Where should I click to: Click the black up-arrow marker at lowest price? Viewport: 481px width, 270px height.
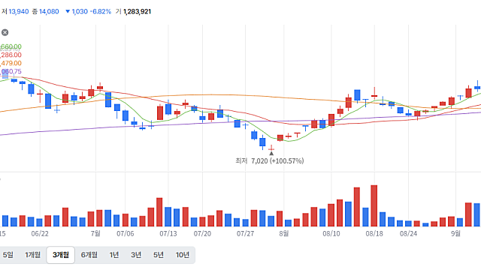click(x=271, y=153)
